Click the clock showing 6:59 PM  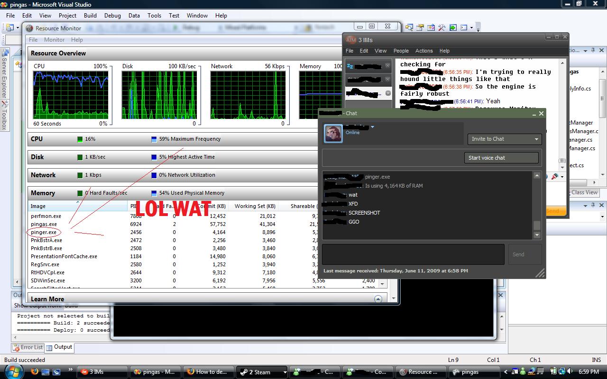(x=588, y=372)
